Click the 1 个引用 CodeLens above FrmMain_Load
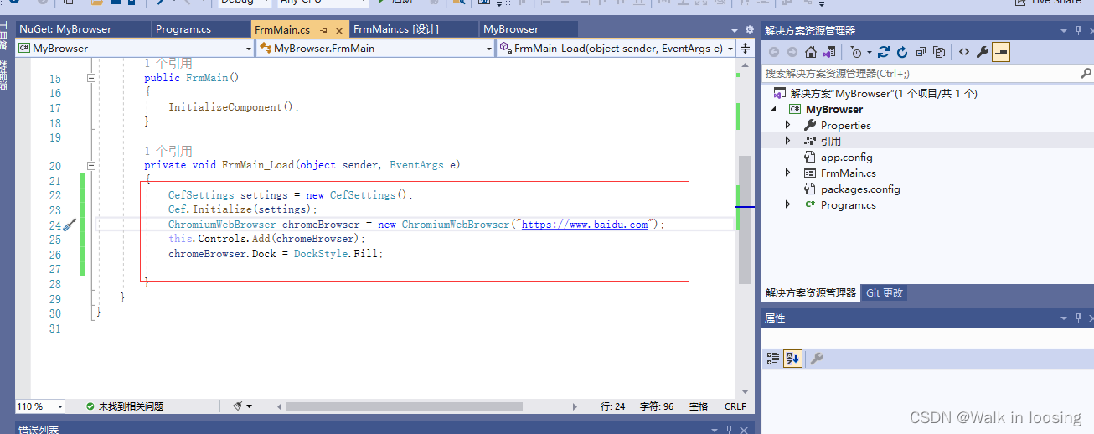Viewport: 1094px width, 434px height. click(x=168, y=151)
